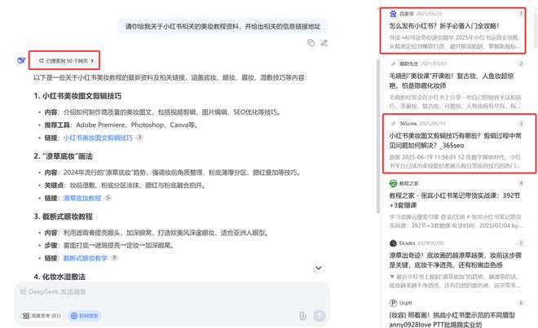Open search result 怎么发布小红书？新手必备入门全攻略

444,26
